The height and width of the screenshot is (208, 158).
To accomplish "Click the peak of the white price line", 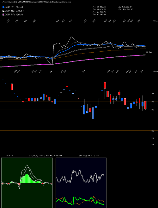I will point(71,37).
